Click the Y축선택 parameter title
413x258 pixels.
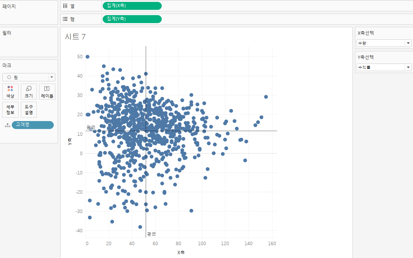point(366,57)
